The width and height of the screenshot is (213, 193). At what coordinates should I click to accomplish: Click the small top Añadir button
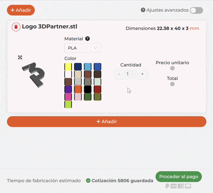(21, 10)
